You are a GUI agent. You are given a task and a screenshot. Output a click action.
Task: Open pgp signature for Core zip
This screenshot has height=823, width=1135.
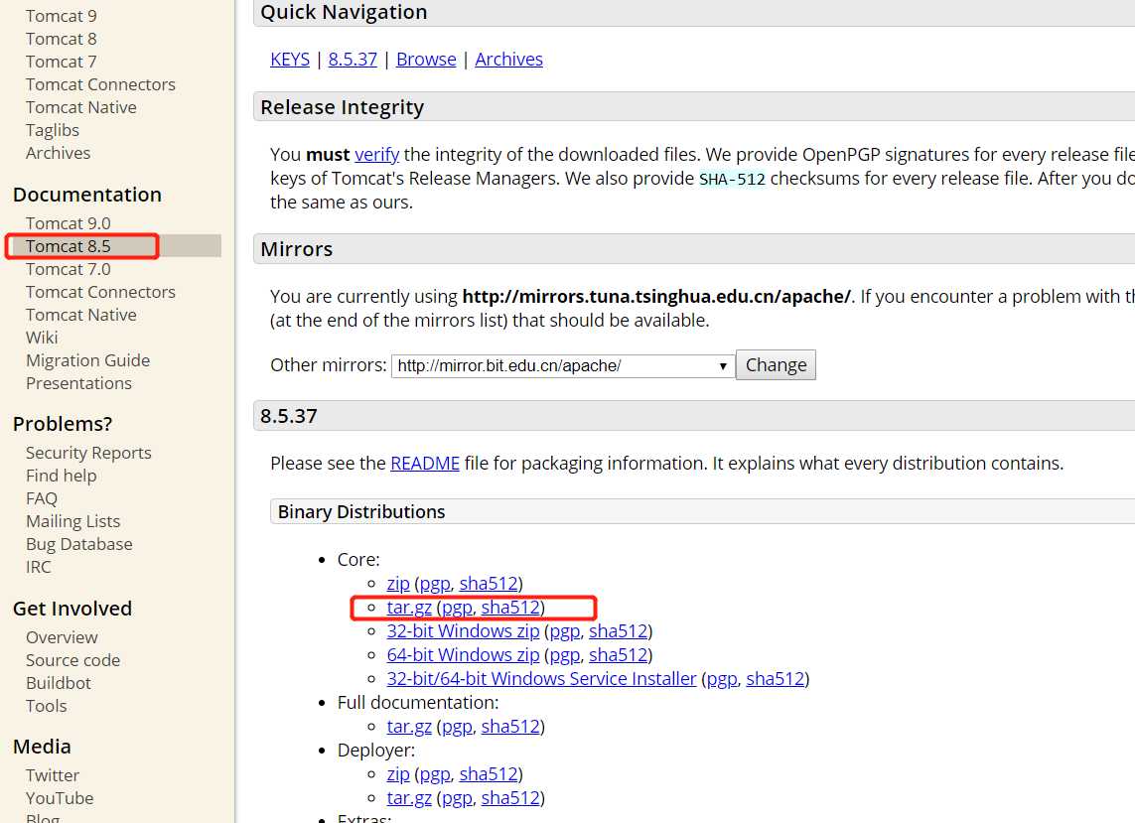[434, 584]
